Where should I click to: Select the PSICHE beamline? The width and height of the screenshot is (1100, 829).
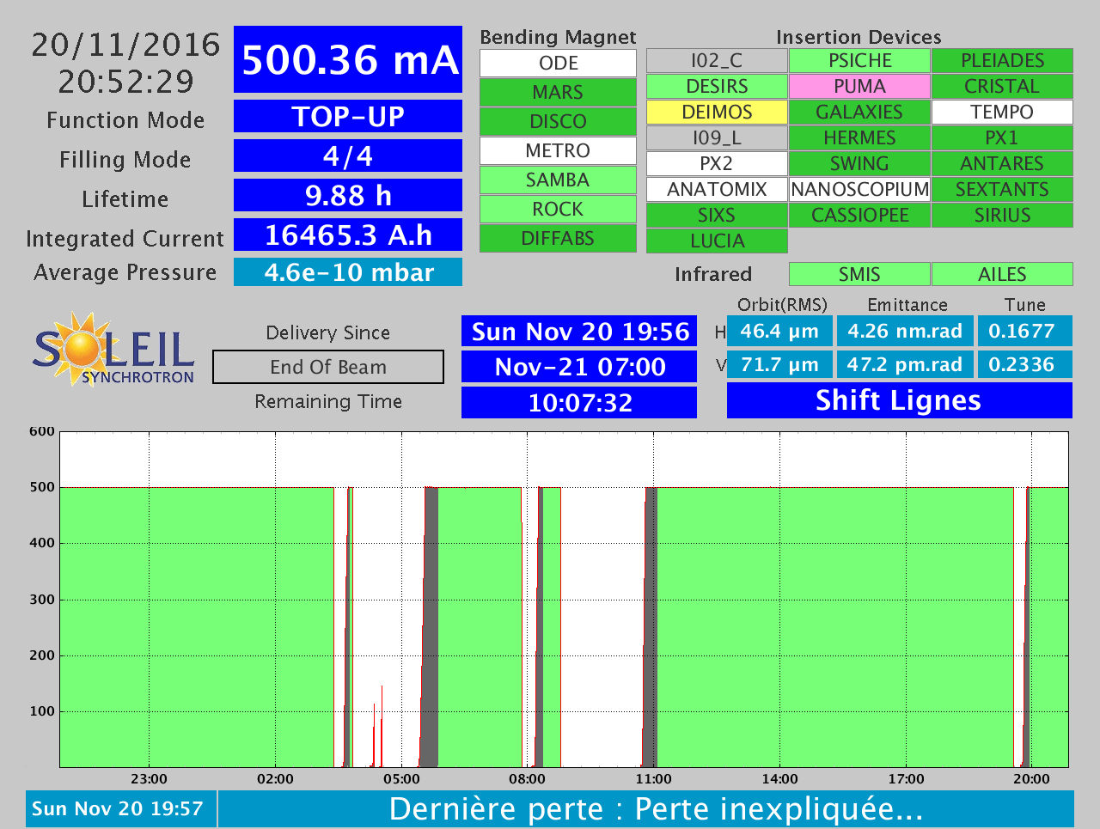pyautogui.click(x=859, y=60)
